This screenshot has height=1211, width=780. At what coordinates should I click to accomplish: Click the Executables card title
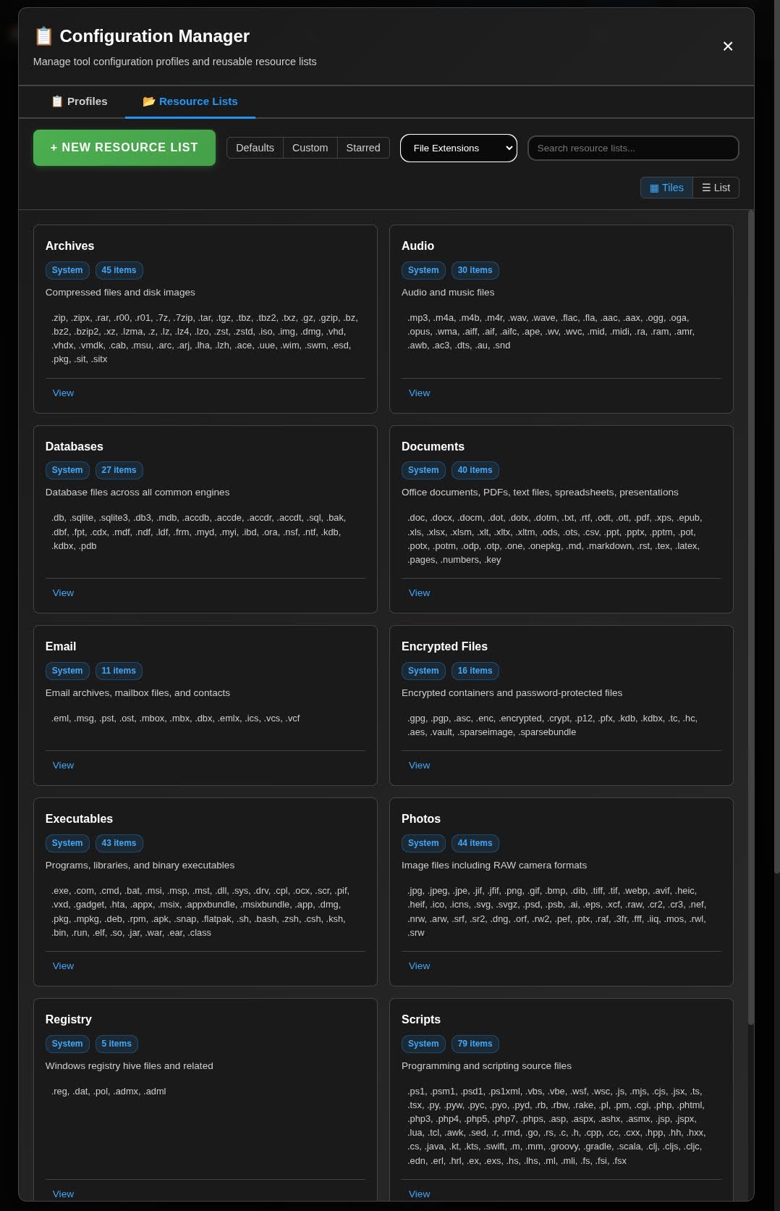coord(79,818)
